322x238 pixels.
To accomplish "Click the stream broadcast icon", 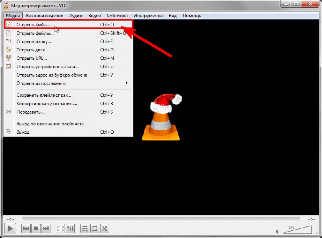I will point(8,112).
